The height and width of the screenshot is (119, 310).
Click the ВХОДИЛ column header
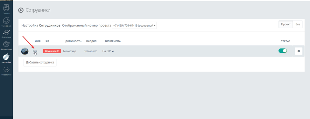tap(91, 41)
